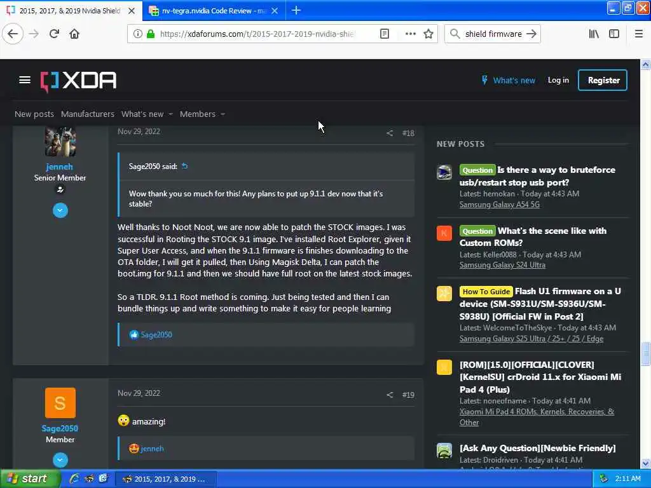Open Samsung Galaxy S24 Ultra forum link
This screenshot has width=651, height=488.
coord(502,265)
